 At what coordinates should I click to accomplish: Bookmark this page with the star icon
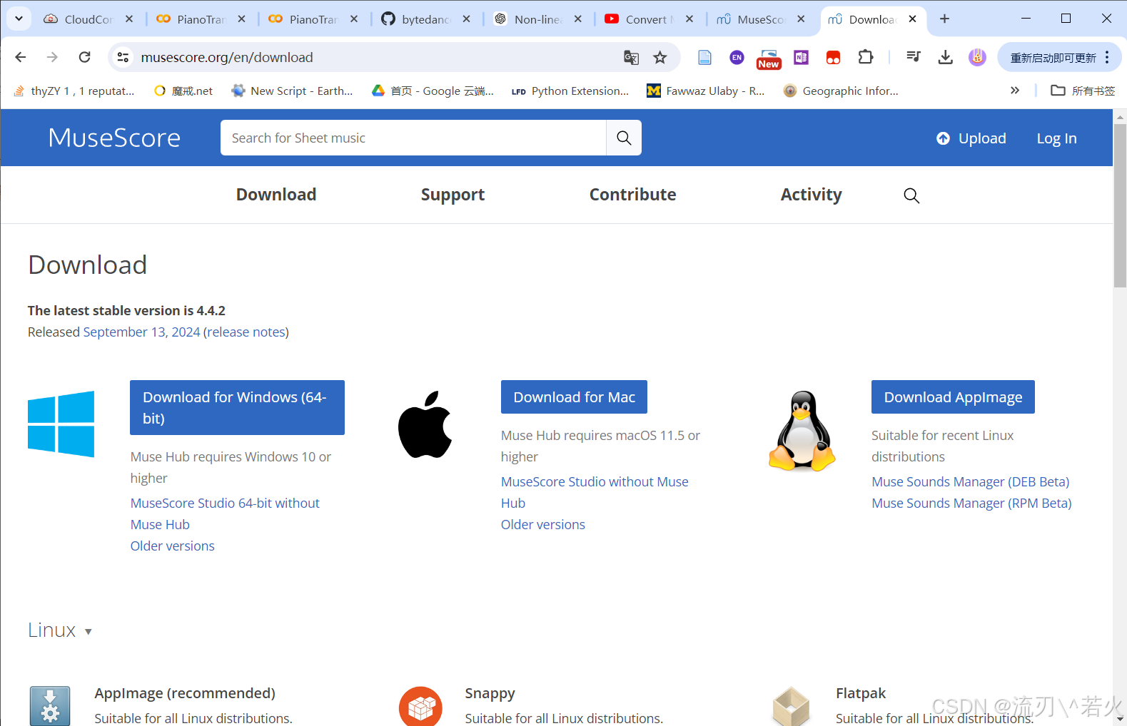660,57
